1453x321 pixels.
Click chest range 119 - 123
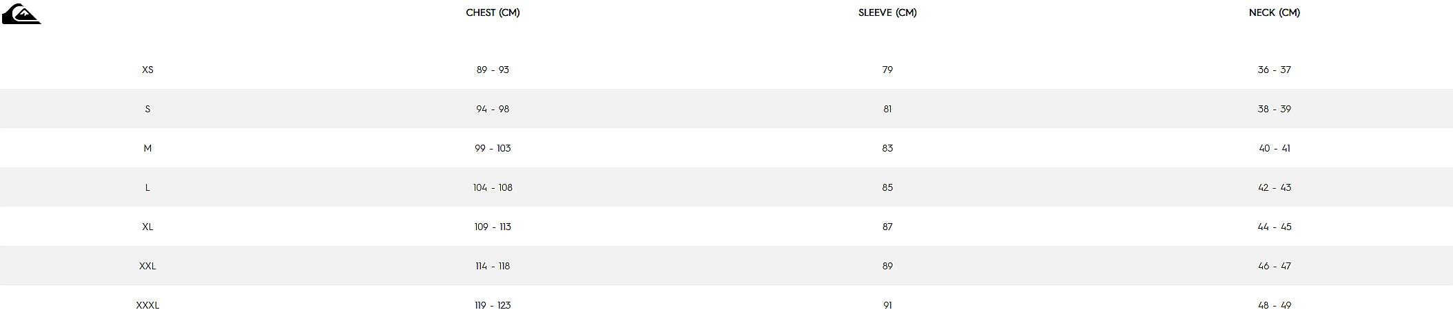point(493,305)
